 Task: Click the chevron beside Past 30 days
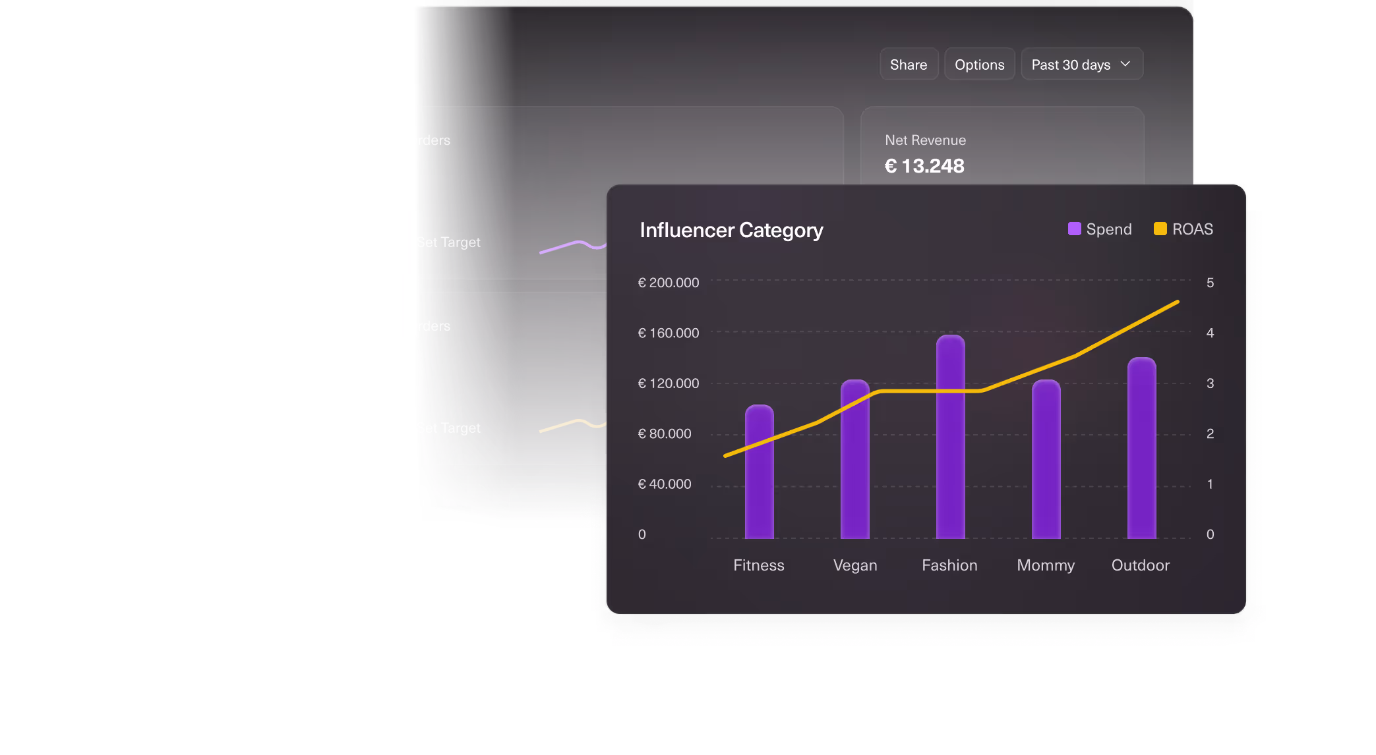[x=1125, y=64]
